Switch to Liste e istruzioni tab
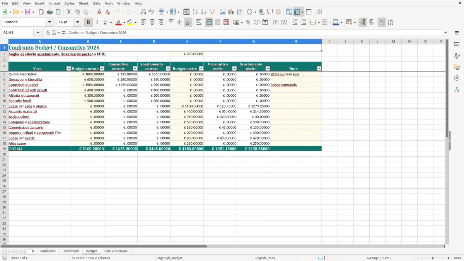The image size is (464, 261). tap(116, 251)
